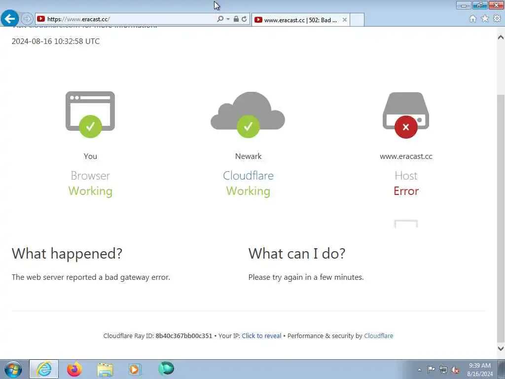Click the taskbar clock 9:39 AM
This screenshot has height=379, width=505.
(479, 369)
